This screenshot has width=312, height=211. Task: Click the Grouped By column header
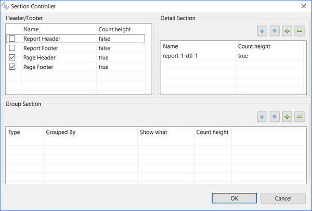60,132
